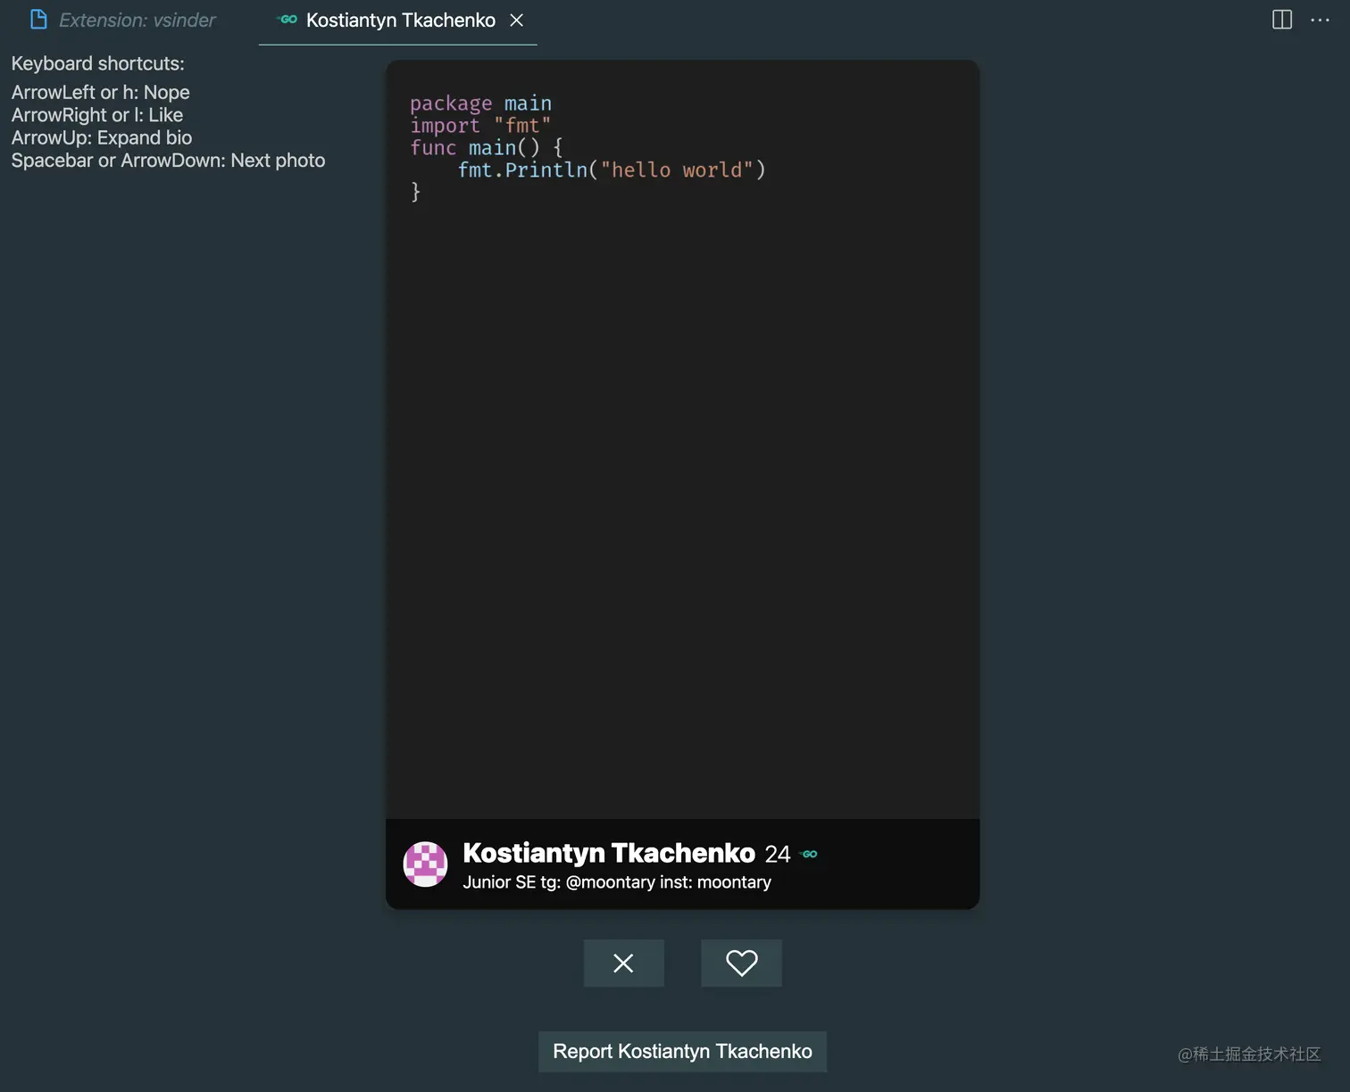Viewport: 1350px width, 1092px height.
Task: Click the Go flair icon beside age
Action: 810,854
